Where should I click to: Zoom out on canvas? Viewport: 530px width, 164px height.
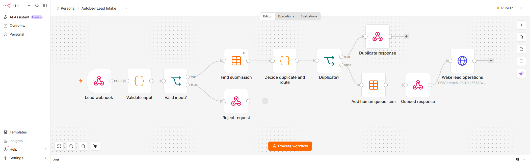click(83, 146)
